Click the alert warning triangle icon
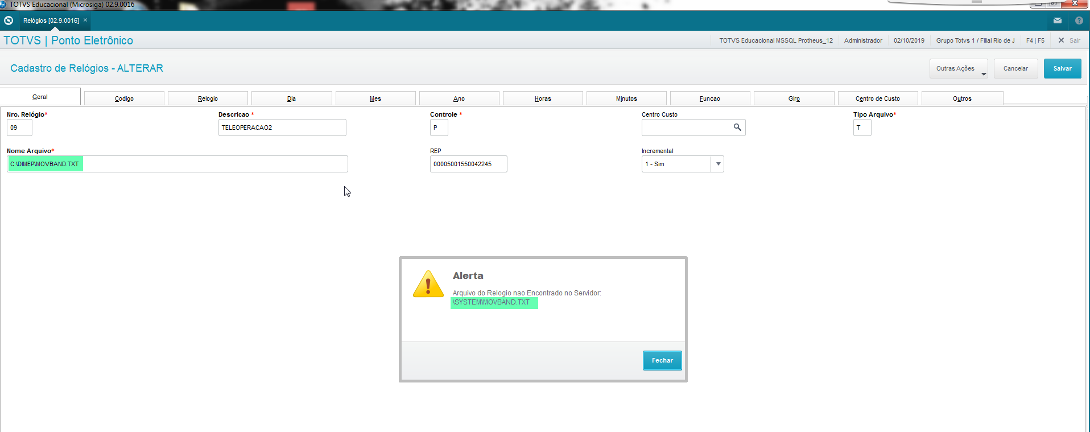1090x432 pixels. point(428,284)
